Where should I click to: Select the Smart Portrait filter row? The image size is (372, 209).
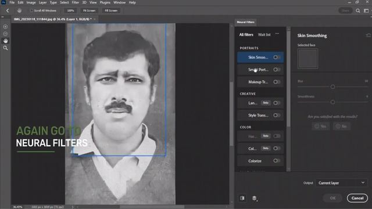pos(260,70)
